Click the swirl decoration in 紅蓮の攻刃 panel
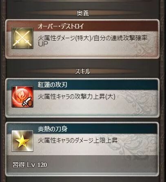 (137, 102)
